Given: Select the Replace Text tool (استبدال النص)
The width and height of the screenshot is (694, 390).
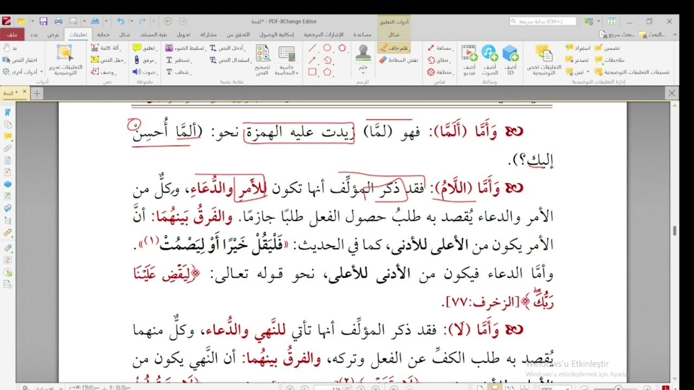Looking at the screenshot, I should pos(230,60).
